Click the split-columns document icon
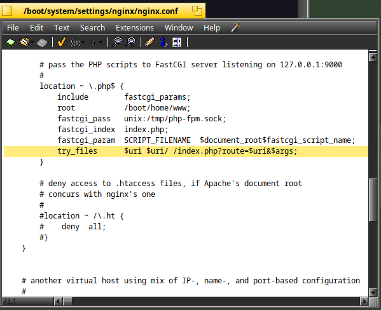This screenshot has height=310, width=381. pyautogui.click(x=177, y=42)
